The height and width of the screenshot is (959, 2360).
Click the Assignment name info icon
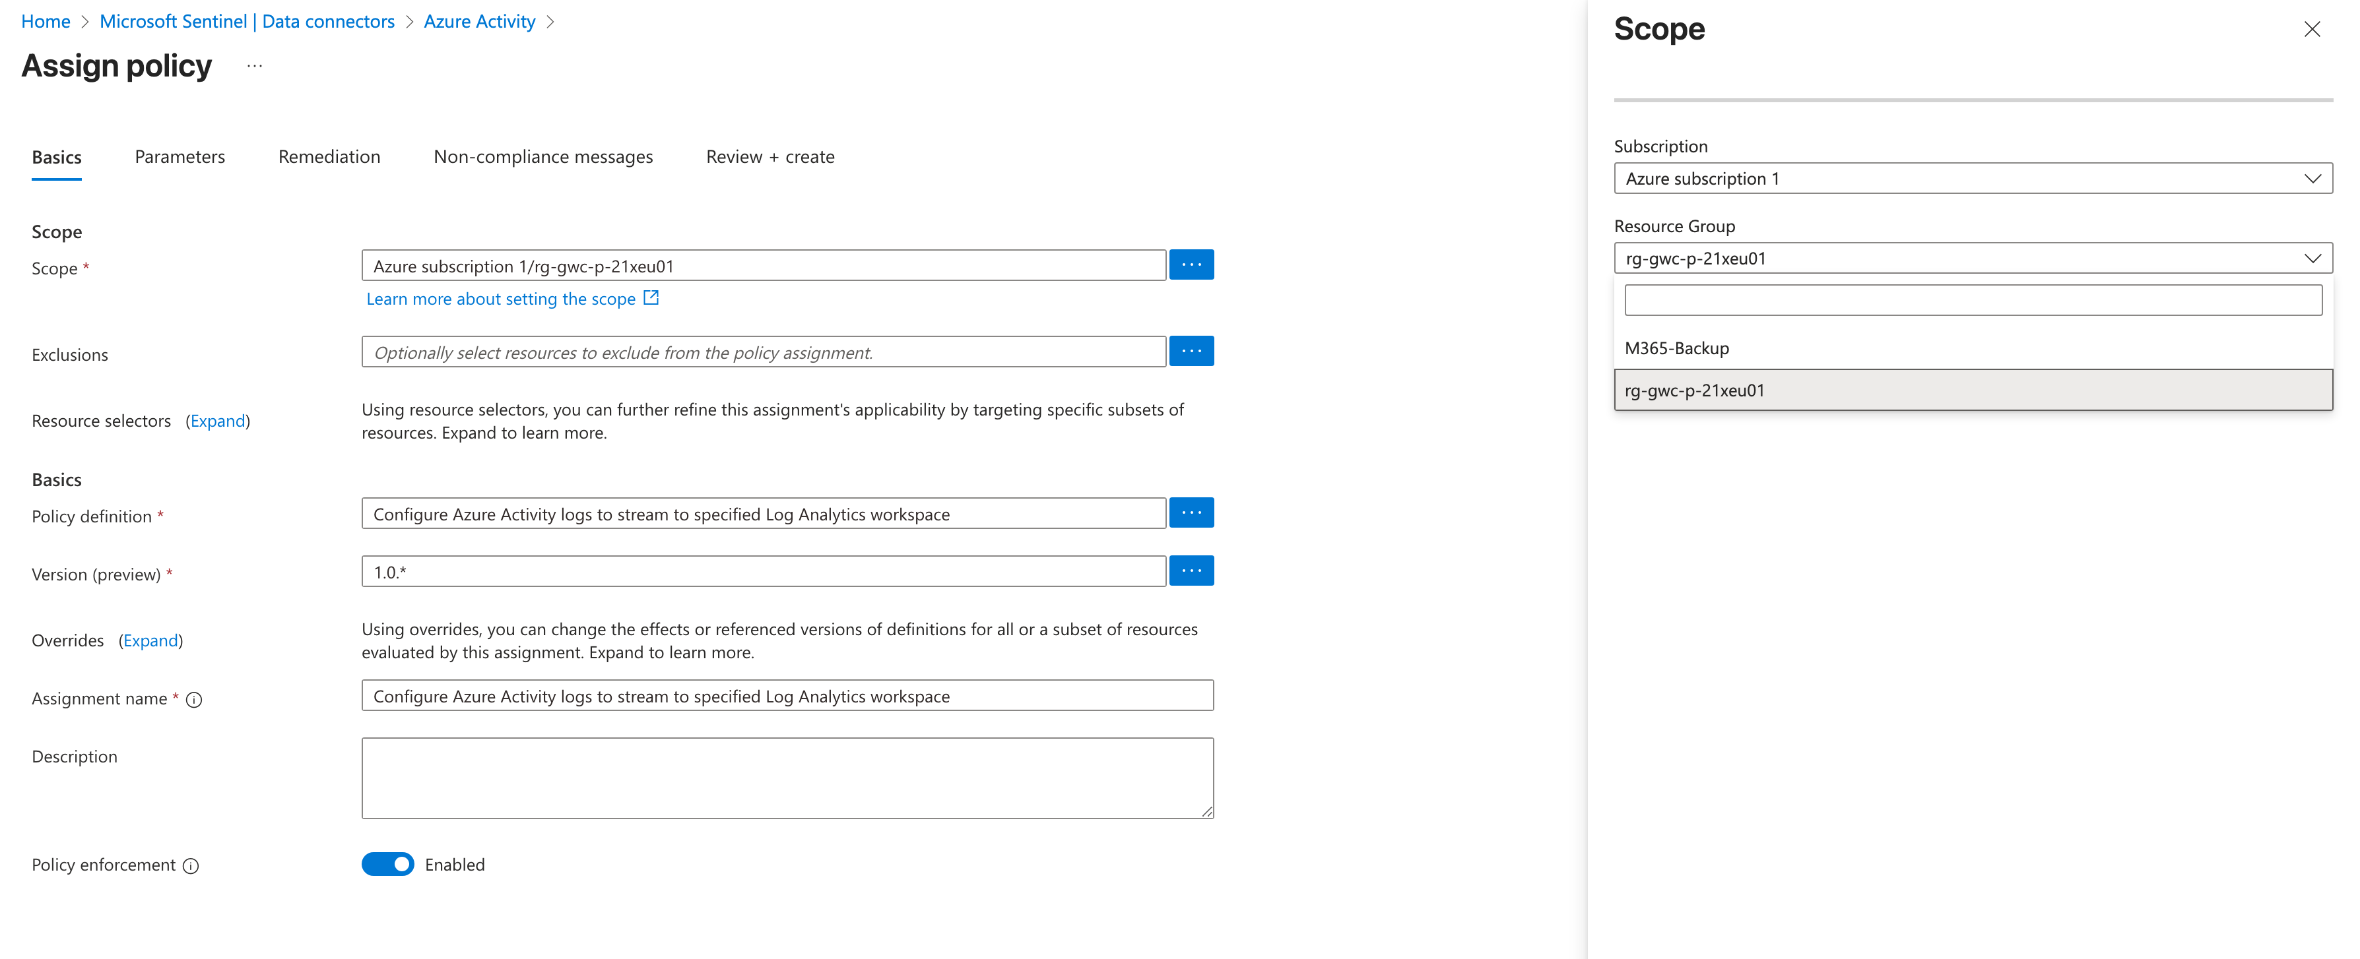[x=194, y=700]
